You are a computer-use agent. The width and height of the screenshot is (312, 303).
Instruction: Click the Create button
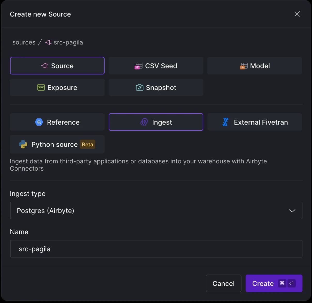274,283
